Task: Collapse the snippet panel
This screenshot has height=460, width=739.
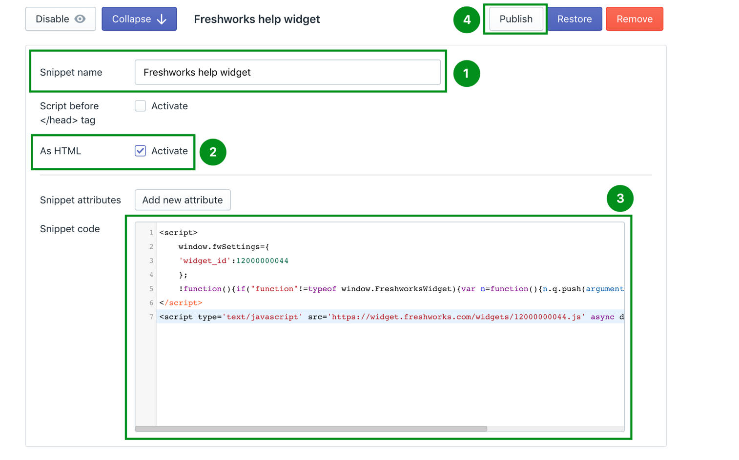Action: (139, 19)
